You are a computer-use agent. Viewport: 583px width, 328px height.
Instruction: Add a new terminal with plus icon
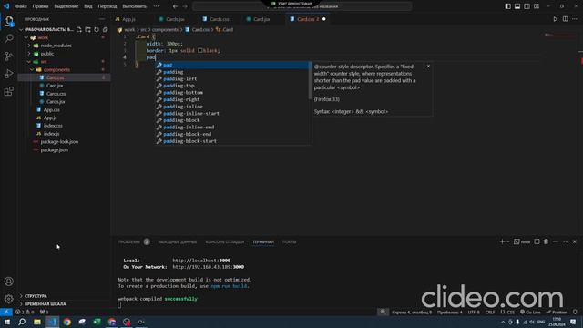click(502, 241)
